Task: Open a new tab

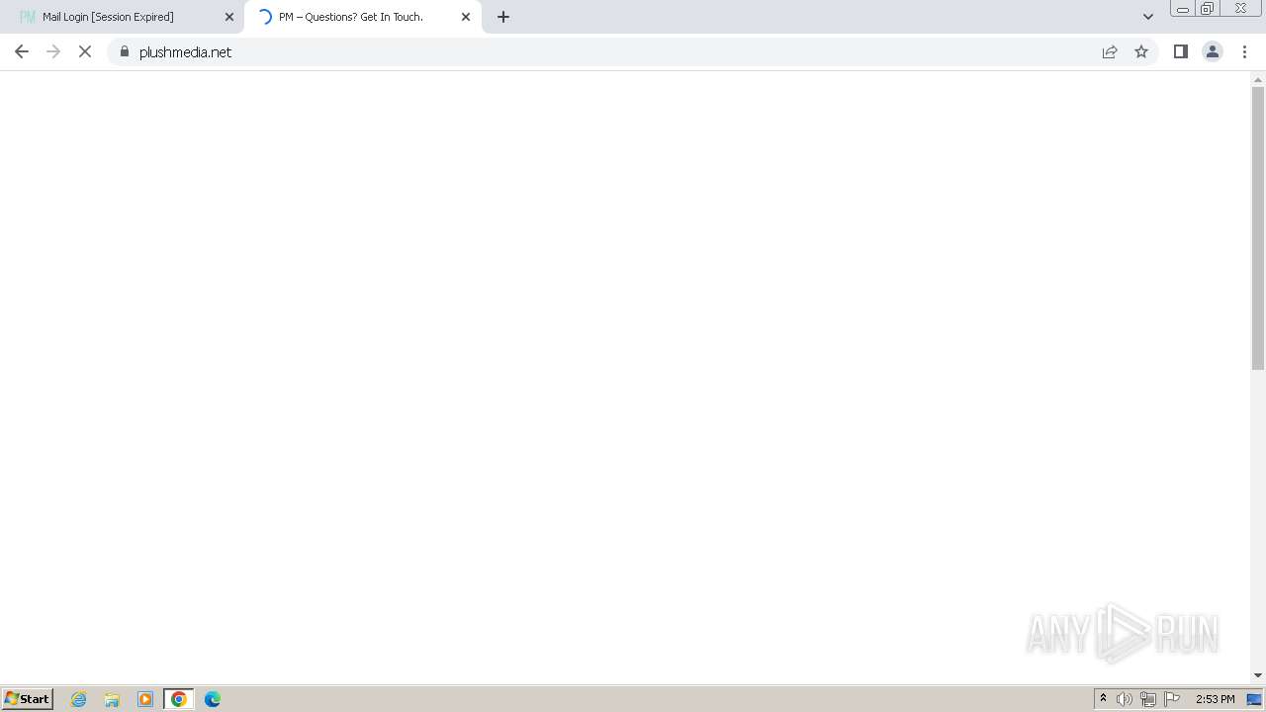Action: click(x=503, y=17)
